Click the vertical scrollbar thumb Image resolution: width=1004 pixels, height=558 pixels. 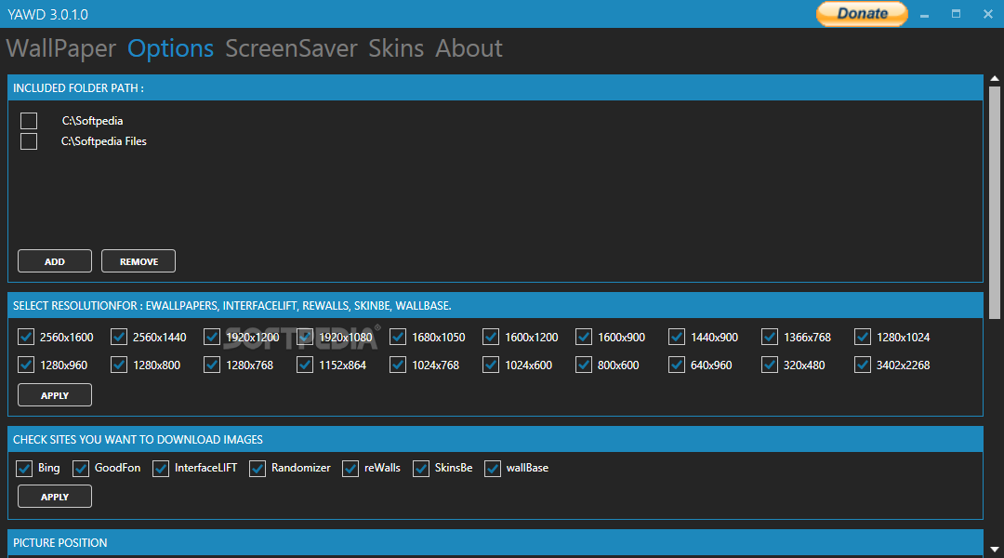click(x=995, y=203)
